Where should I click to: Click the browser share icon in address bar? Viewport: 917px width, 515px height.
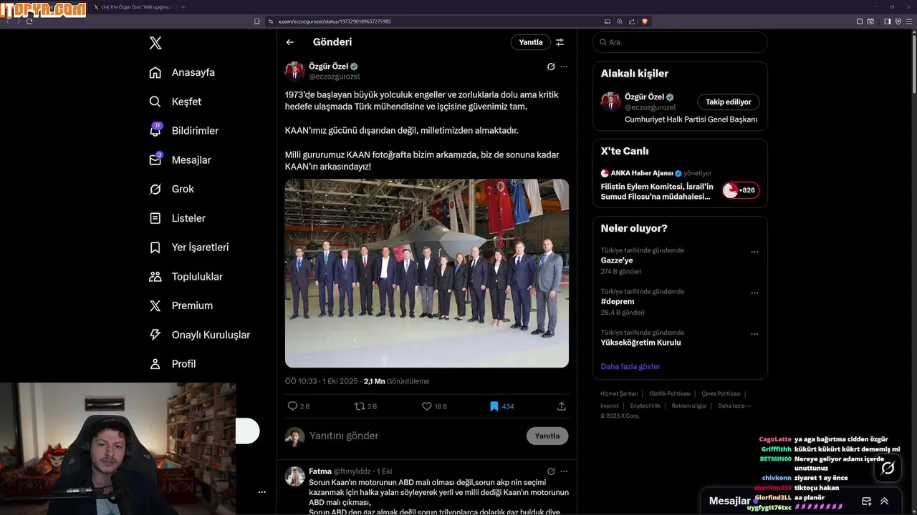click(631, 21)
